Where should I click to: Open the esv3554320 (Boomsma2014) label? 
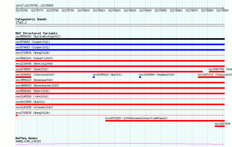(34, 80)
